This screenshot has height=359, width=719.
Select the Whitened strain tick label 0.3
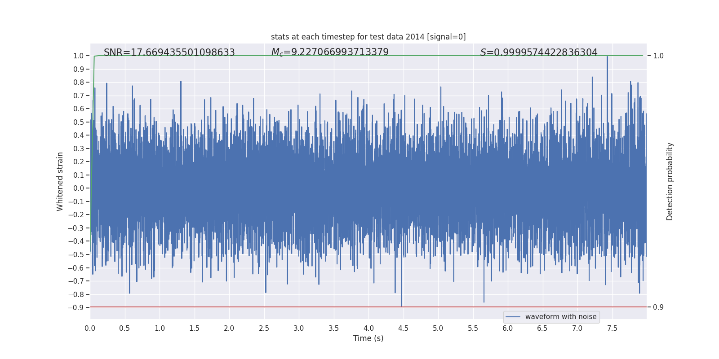click(x=79, y=149)
